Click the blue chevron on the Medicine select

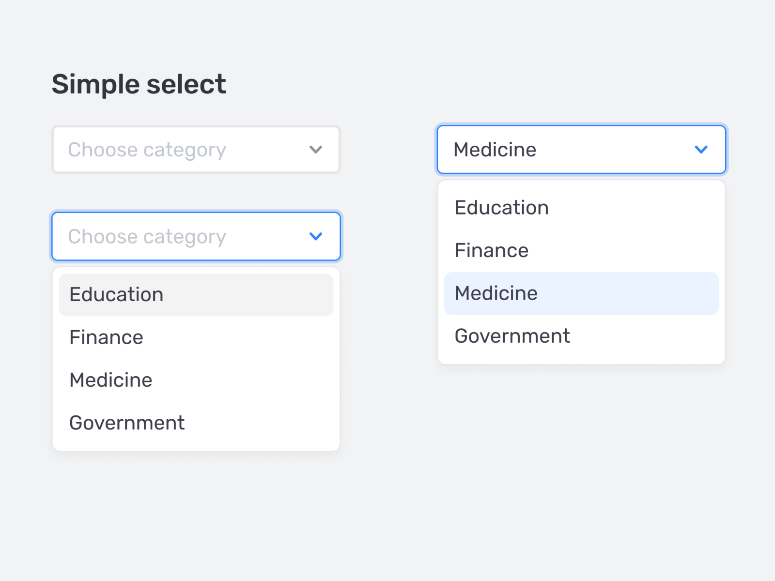click(701, 150)
